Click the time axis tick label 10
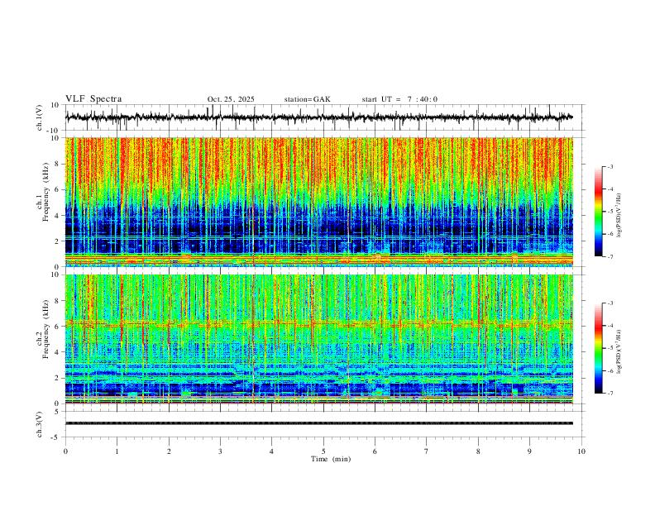 coord(581,451)
